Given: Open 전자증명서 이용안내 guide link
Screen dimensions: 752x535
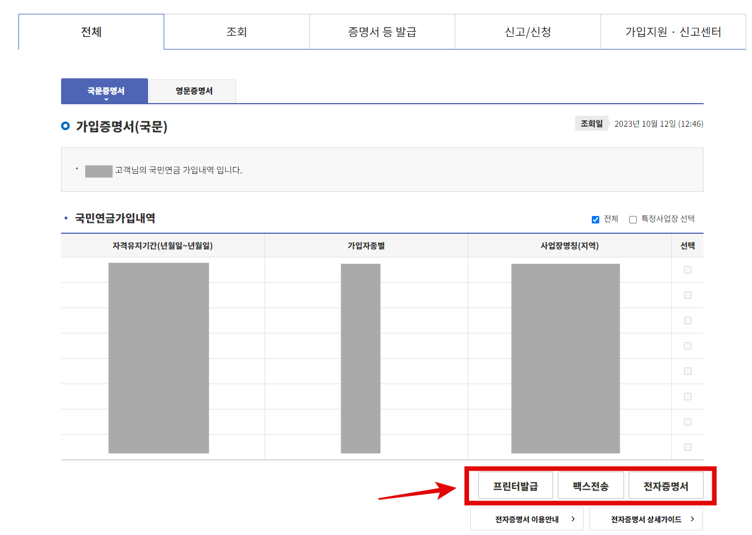Looking at the screenshot, I should click(526, 518).
